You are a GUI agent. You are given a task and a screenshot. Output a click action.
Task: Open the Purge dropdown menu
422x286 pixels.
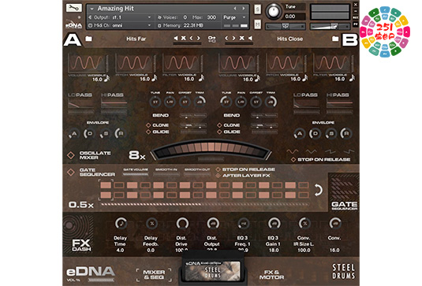[234, 17]
